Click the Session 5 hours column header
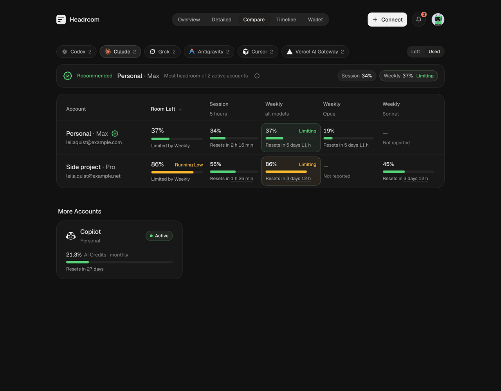 pyautogui.click(x=219, y=109)
